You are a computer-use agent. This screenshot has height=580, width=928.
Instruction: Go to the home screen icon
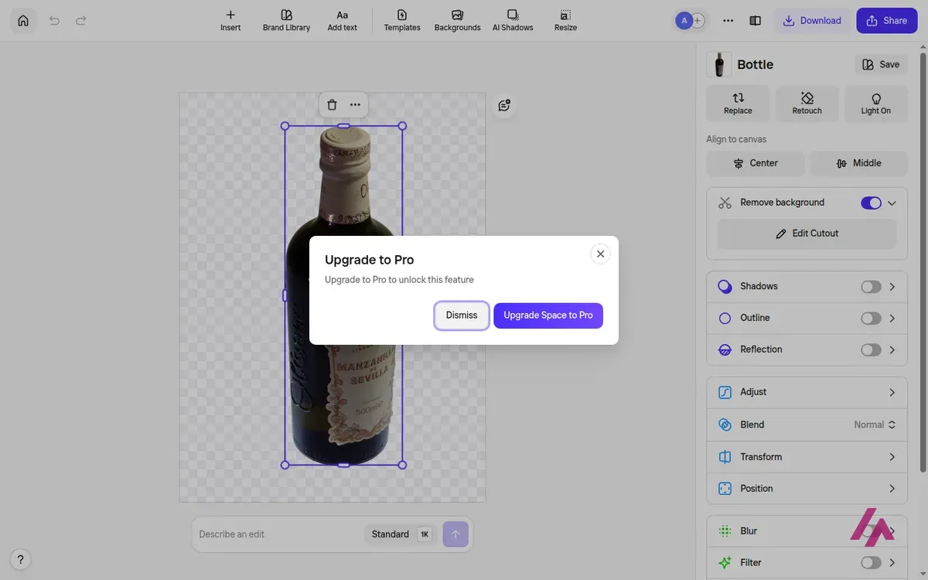point(23,21)
